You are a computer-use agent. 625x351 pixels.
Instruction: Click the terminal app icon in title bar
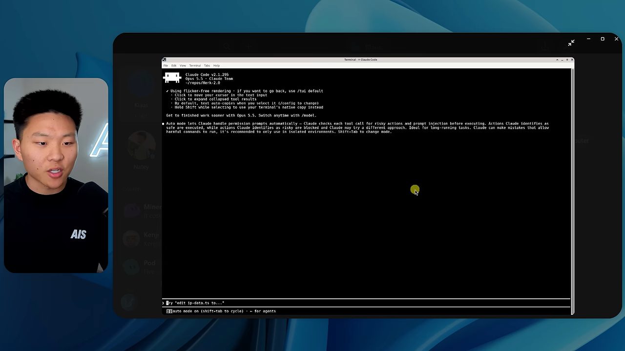[x=165, y=59]
